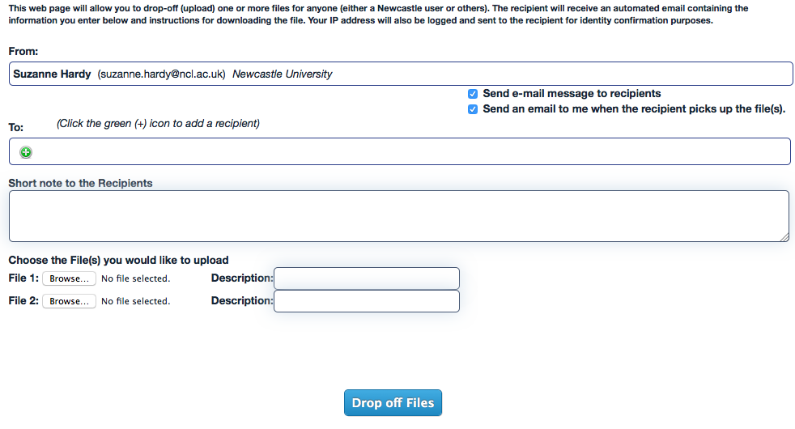The height and width of the screenshot is (429, 795).
Task: Click the empty To recipients box
Action: pos(405,152)
